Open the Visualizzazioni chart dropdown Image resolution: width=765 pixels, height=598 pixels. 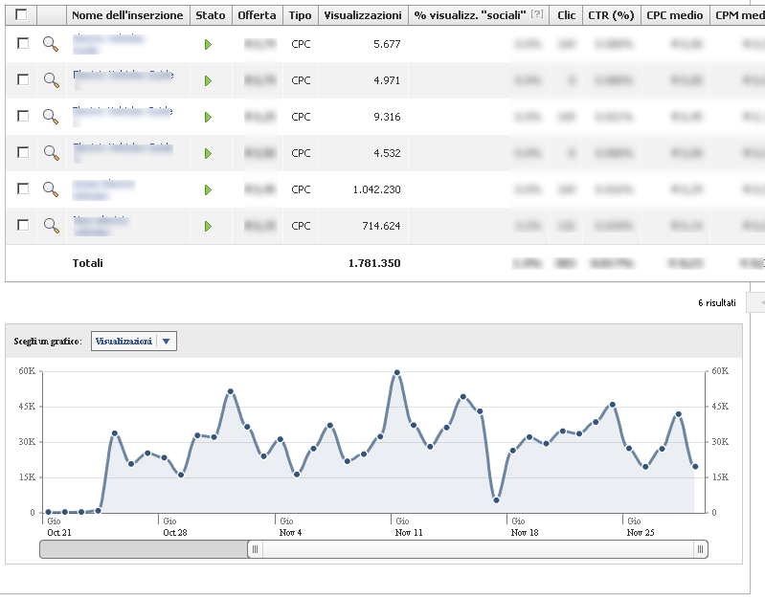[134, 342]
